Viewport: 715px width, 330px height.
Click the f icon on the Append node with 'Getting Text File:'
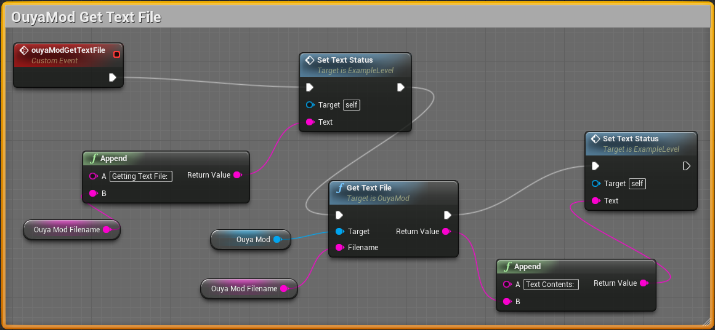pyautogui.click(x=94, y=159)
